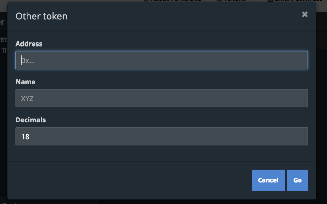The image size is (327, 204).
Task: Close the Other token dialog with X
Action: (305, 14)
